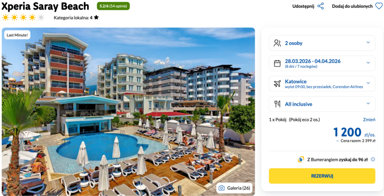The image size is (384, 196).
Task: Click the heart icon to add to favorites
Action: coord(379,6)
